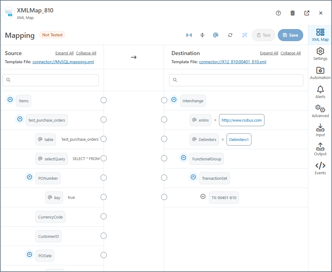Open the help question mark icon

[278, 13]
